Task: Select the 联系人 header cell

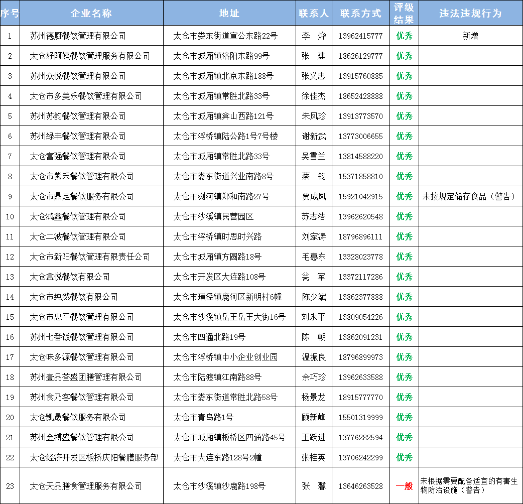Action: [x=313, y=13]
